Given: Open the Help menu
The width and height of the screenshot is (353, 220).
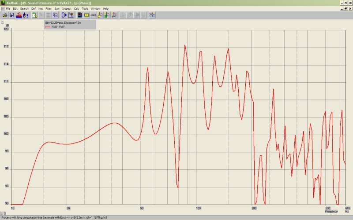Looking at the screenshot, I should coord(106,8).
